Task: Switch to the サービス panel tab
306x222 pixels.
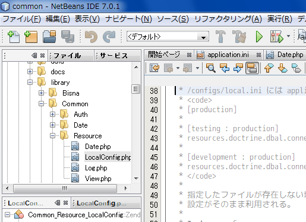Action: [118, 56]
